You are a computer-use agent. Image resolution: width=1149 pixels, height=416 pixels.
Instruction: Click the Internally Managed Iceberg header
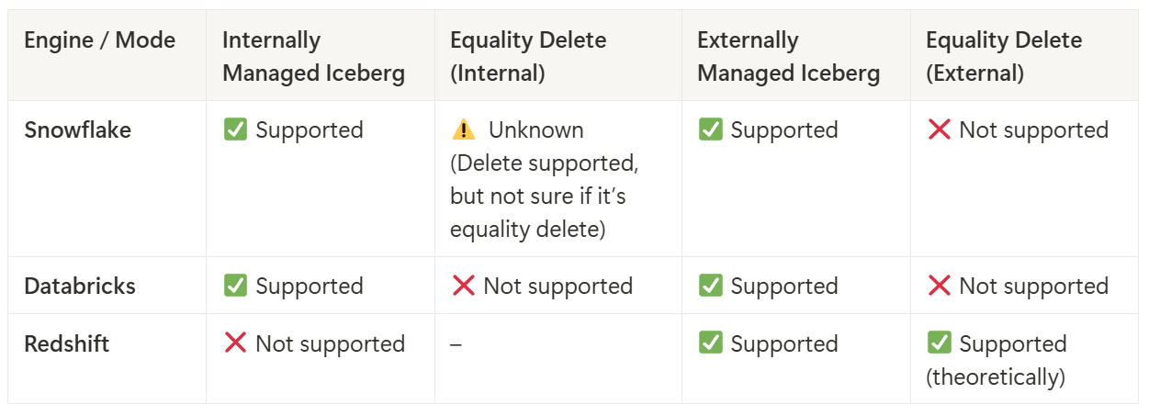313,56
